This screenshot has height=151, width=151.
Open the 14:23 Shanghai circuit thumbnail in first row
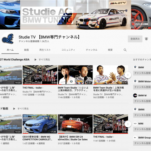[11, 75]
